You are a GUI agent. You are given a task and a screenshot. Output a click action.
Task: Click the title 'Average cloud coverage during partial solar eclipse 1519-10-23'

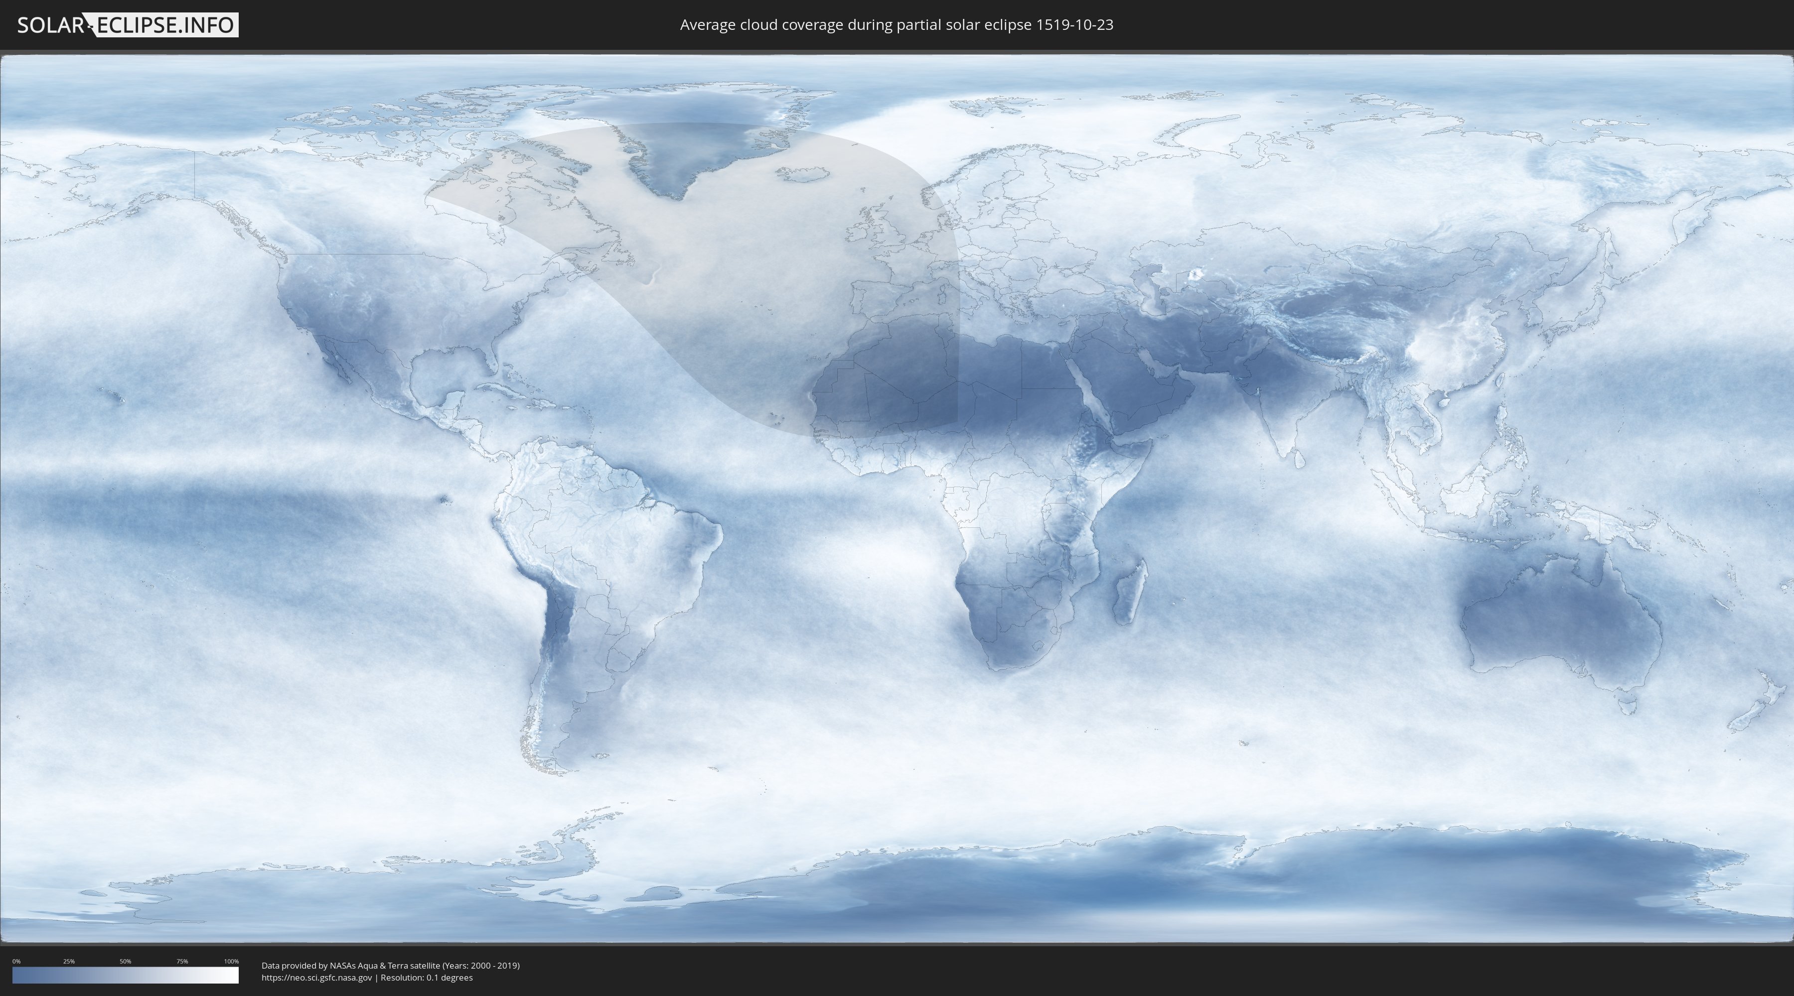897,25
